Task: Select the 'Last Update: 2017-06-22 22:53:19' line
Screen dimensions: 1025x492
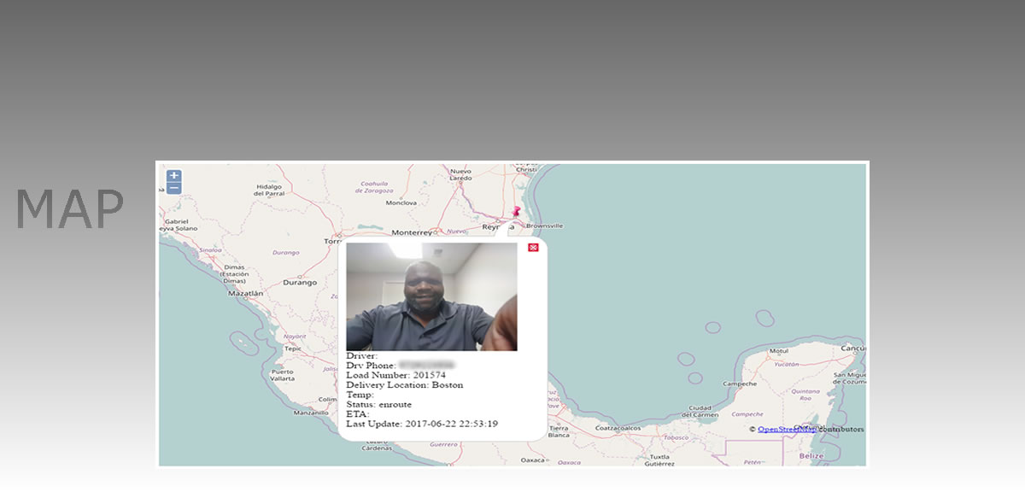Action: point(422,424)
